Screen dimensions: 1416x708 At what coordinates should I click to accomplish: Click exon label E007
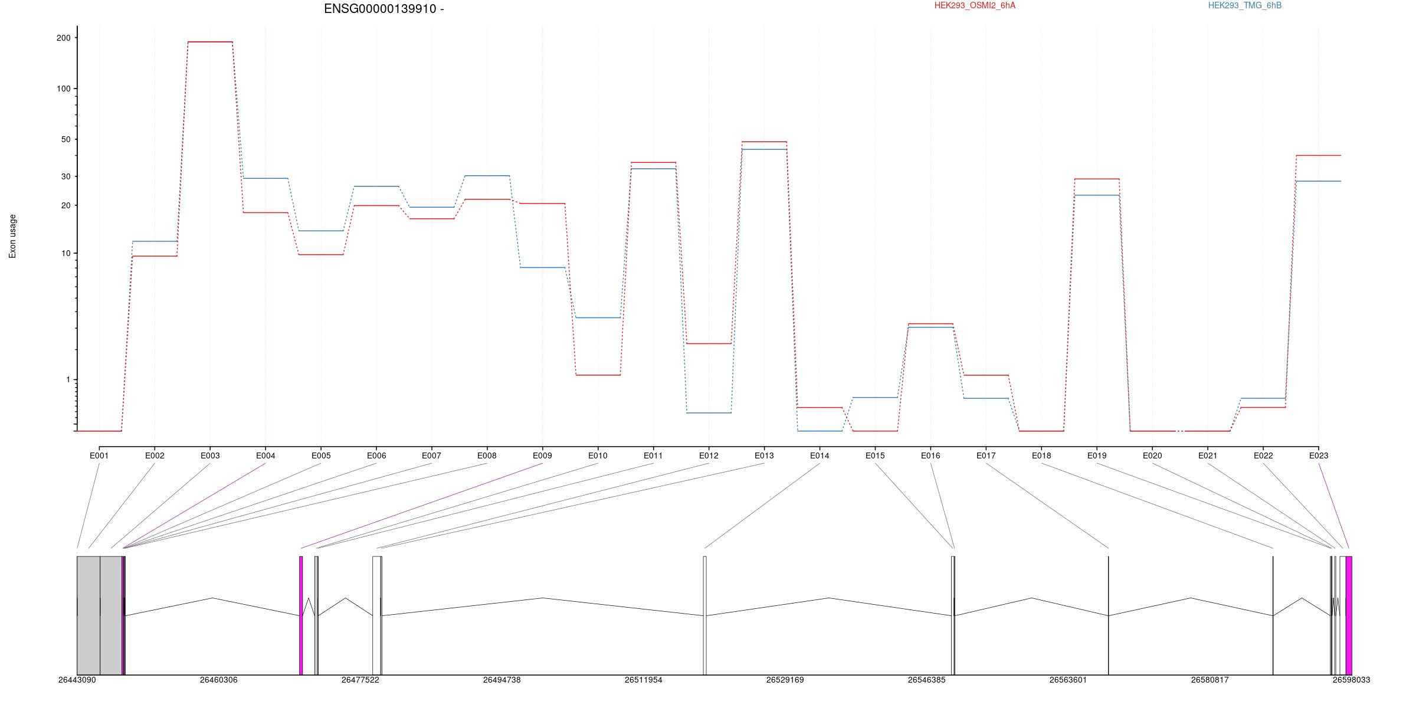point(431,455)
